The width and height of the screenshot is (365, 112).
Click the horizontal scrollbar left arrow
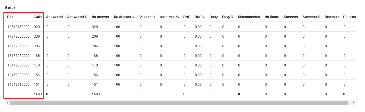click(x=7, y=103)
